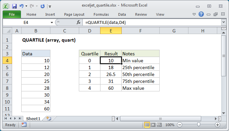Select row 8 header
The width and height of the screenshot is (229, 131).
point(7,88)
